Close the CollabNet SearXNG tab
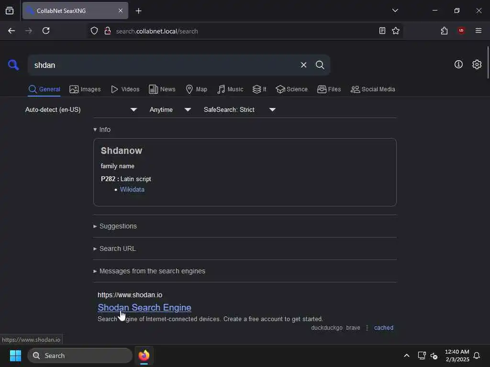490x367 pixels. [x=121, y=11]
